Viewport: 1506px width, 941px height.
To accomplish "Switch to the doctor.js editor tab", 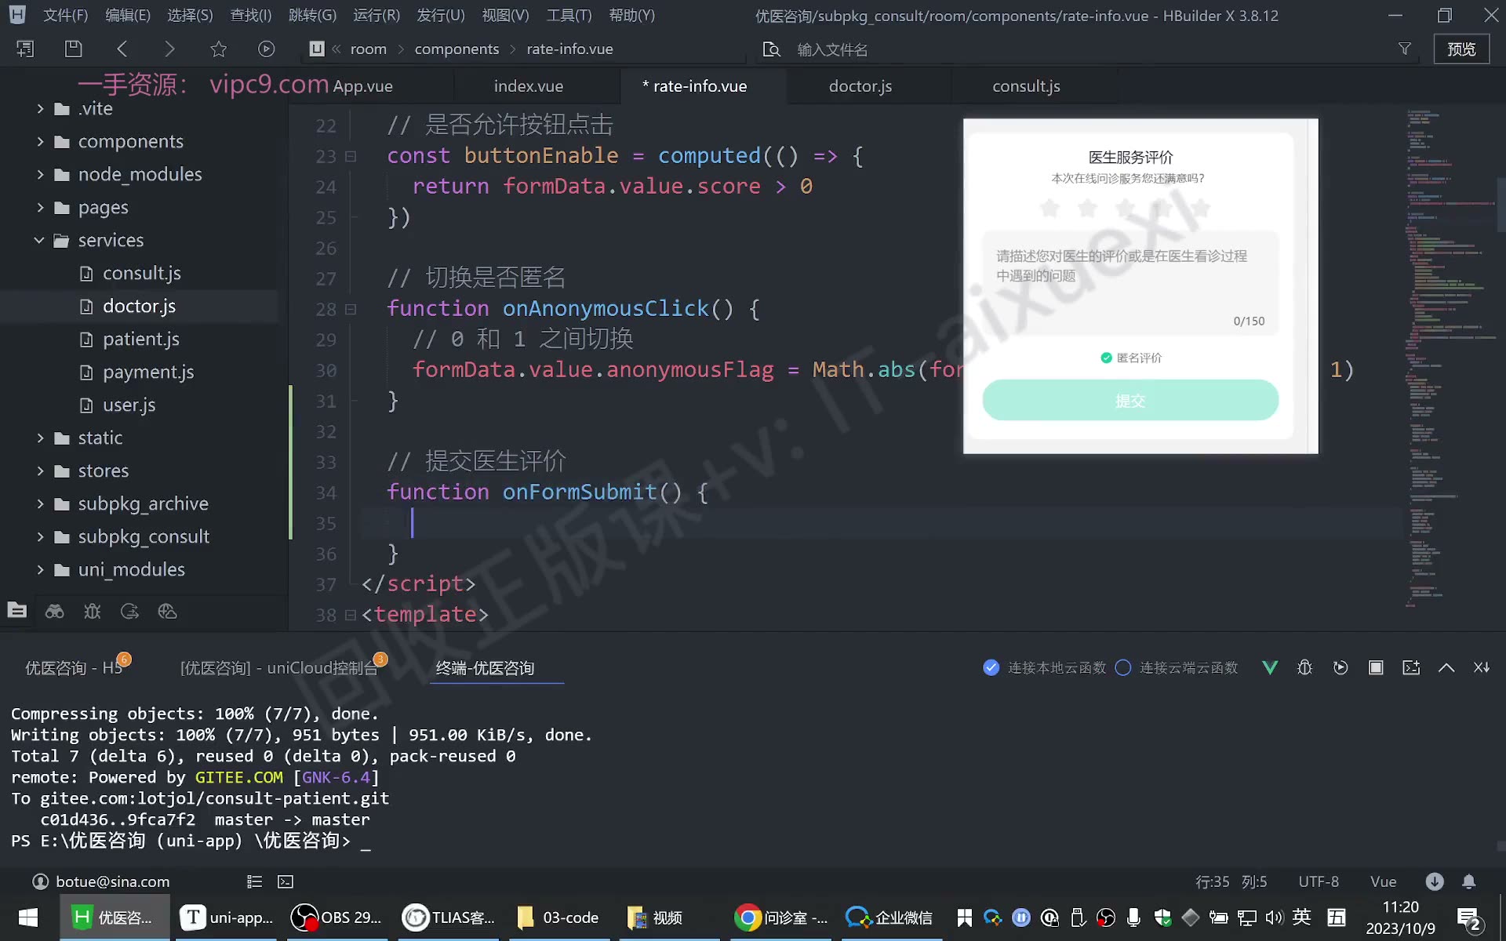I will pyautogui.click(x=860, y=86).
